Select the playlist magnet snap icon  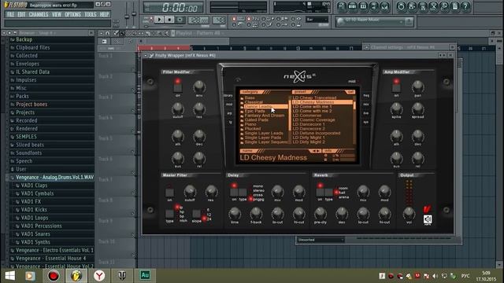coord(108,33)
